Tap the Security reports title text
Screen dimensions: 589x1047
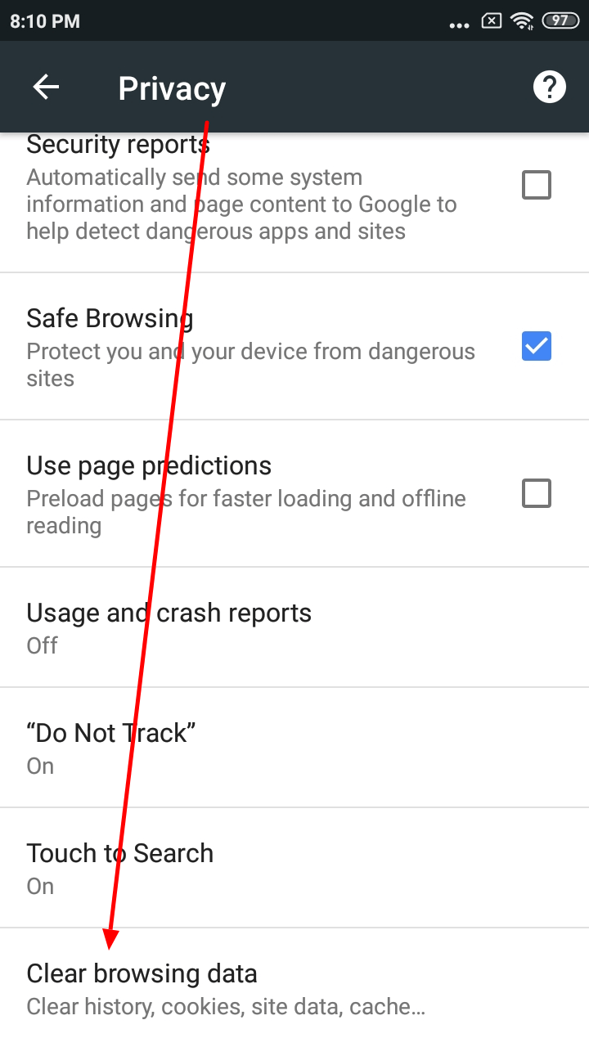(x=118, y=145)
